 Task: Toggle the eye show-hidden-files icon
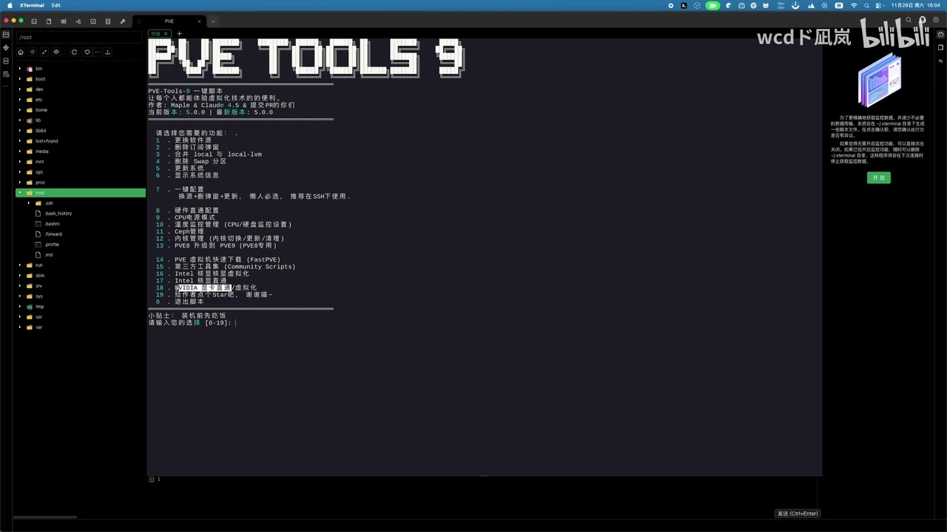[56, 52]
